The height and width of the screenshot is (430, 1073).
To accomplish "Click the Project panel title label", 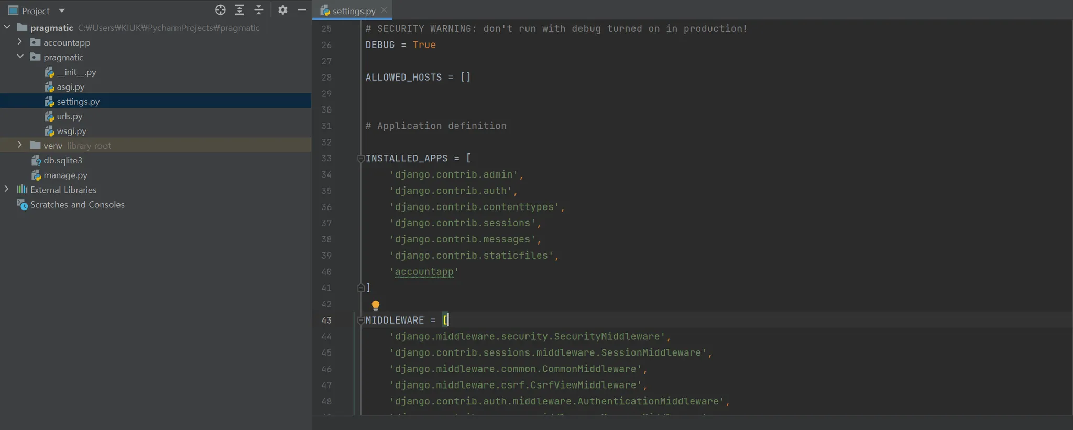I will [x=36, y=10].
